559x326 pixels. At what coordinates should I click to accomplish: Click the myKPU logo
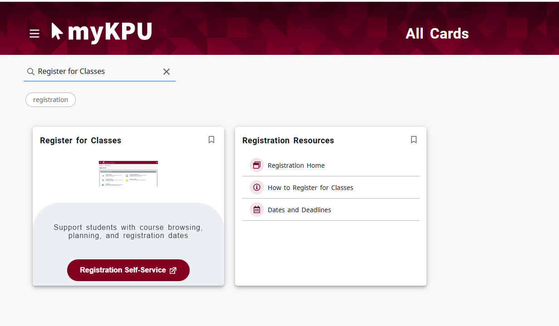[102, 33]
